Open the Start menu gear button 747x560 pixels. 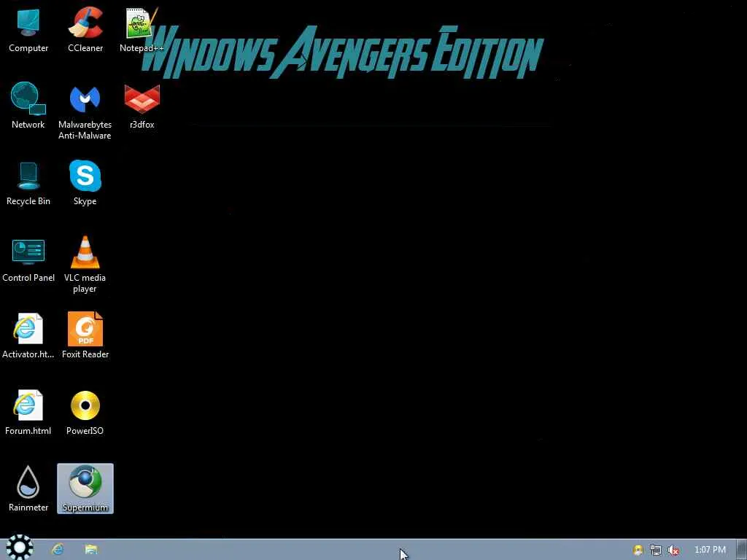tap(19, 547)
